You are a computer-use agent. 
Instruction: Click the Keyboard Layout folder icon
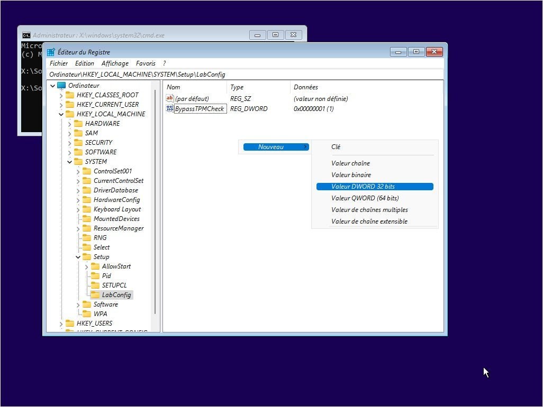click(87, 209)
